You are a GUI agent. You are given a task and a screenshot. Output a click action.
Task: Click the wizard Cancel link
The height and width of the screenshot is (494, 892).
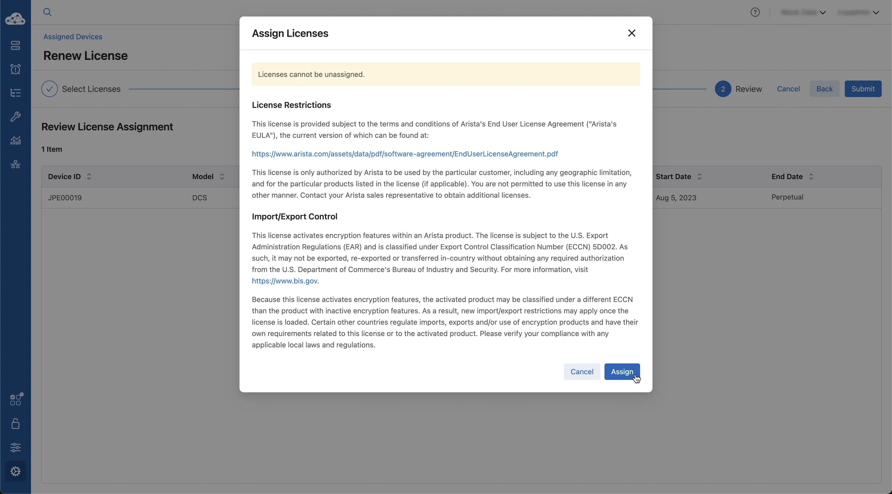point(788,89)
